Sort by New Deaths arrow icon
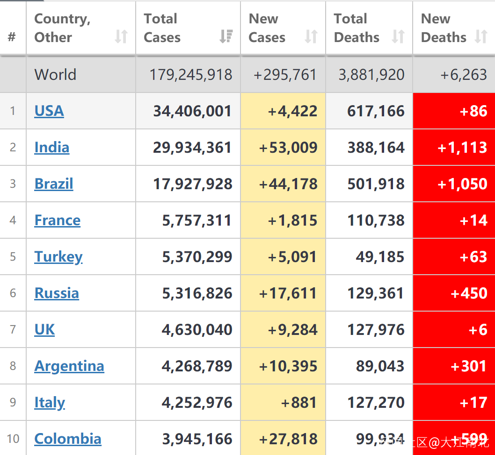Viewport: 495px width, 455px height. coord(481,36)
